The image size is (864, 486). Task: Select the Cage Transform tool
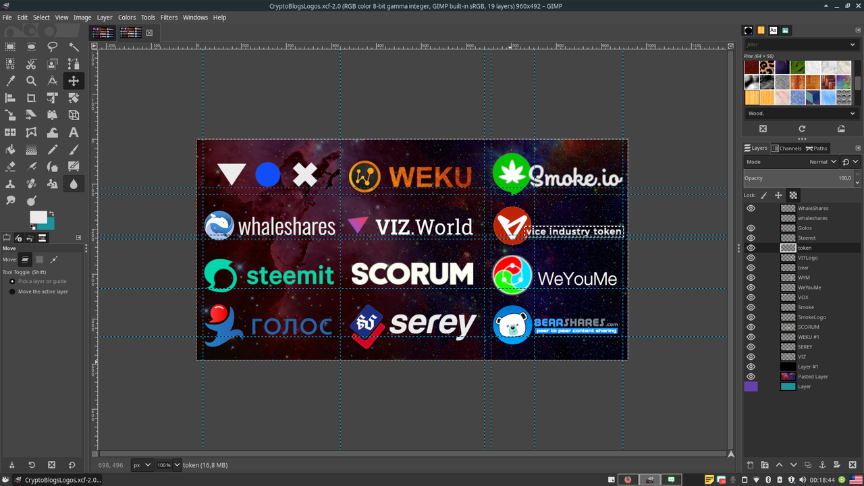tap(31, 132)
